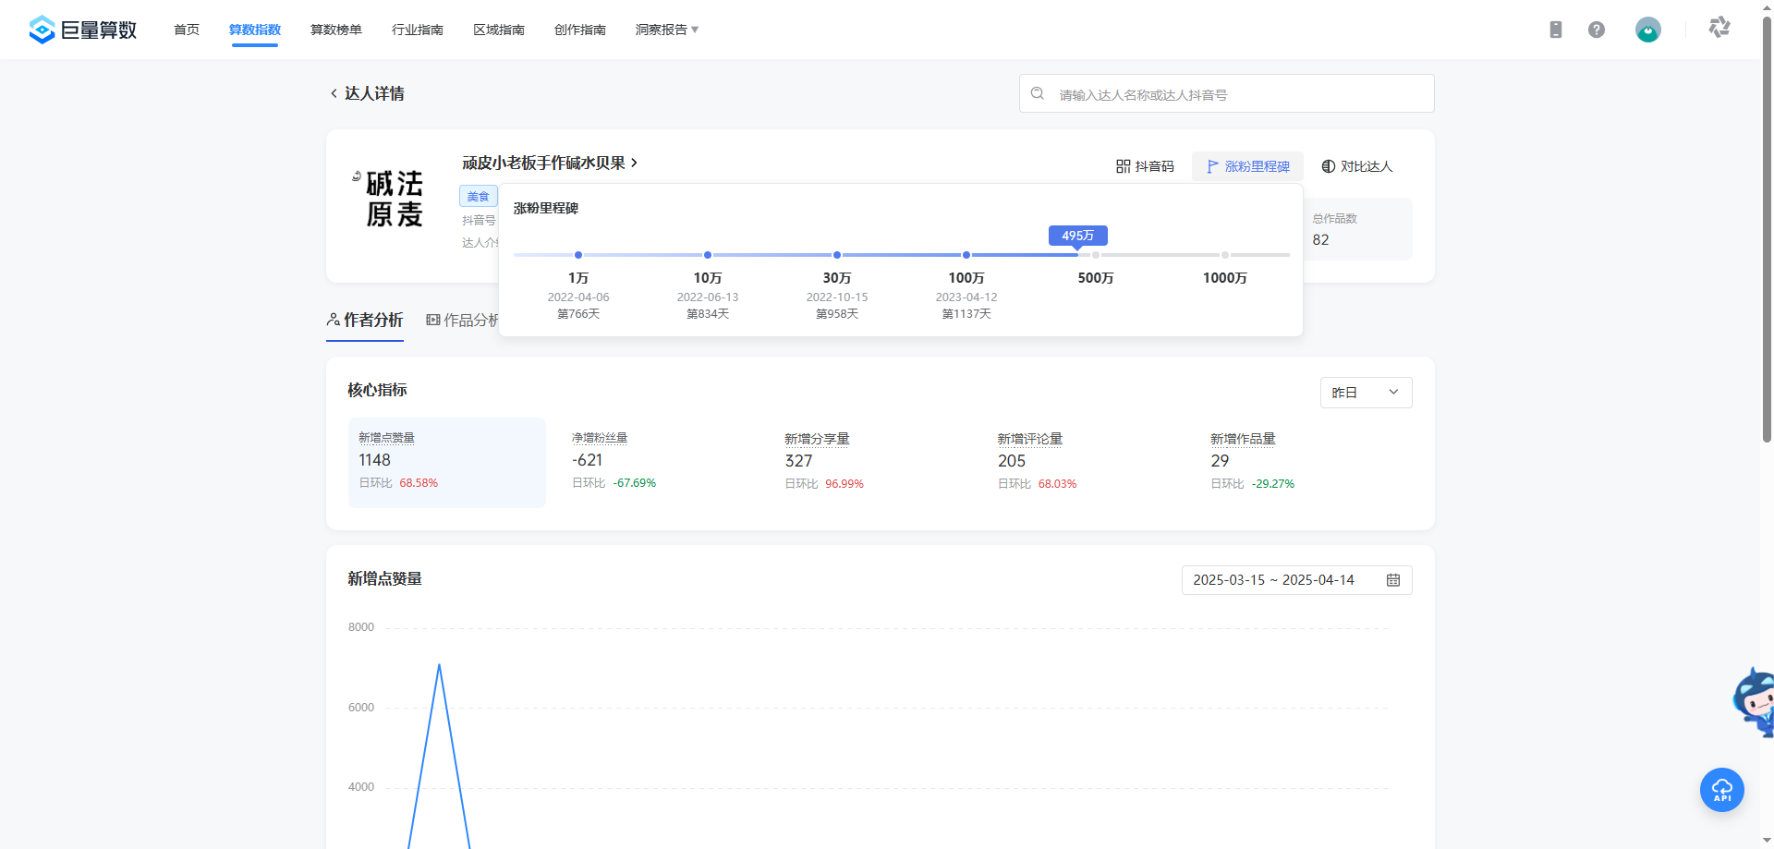The image size is (1774, 849).
Task: Open the API cloud floating button
Action: [1722, 790]
